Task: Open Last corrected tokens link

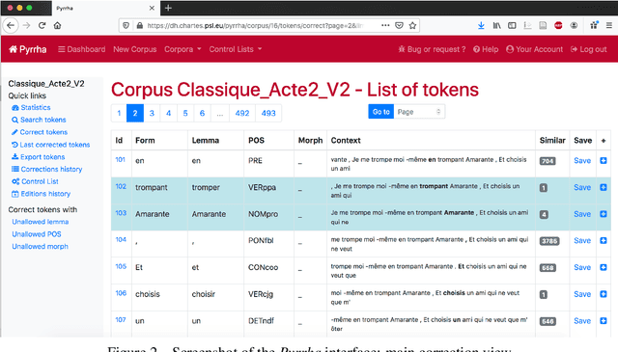Action: coord(51,145)
